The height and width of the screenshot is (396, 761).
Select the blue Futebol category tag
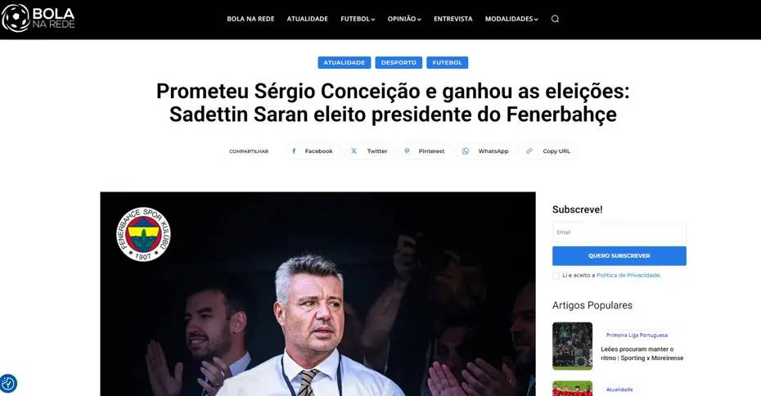pos(447,63)
